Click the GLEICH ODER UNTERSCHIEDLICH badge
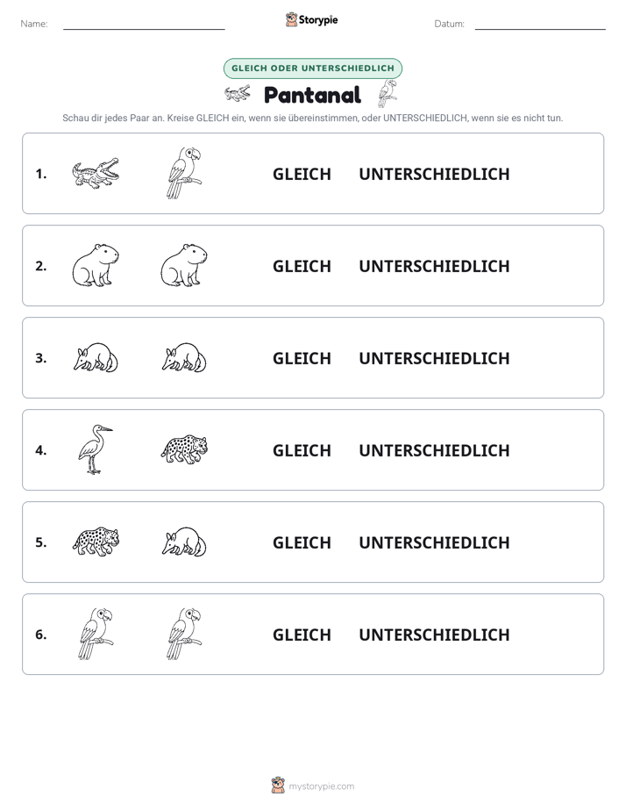This screenshot has height=811, width=626. 312,68
